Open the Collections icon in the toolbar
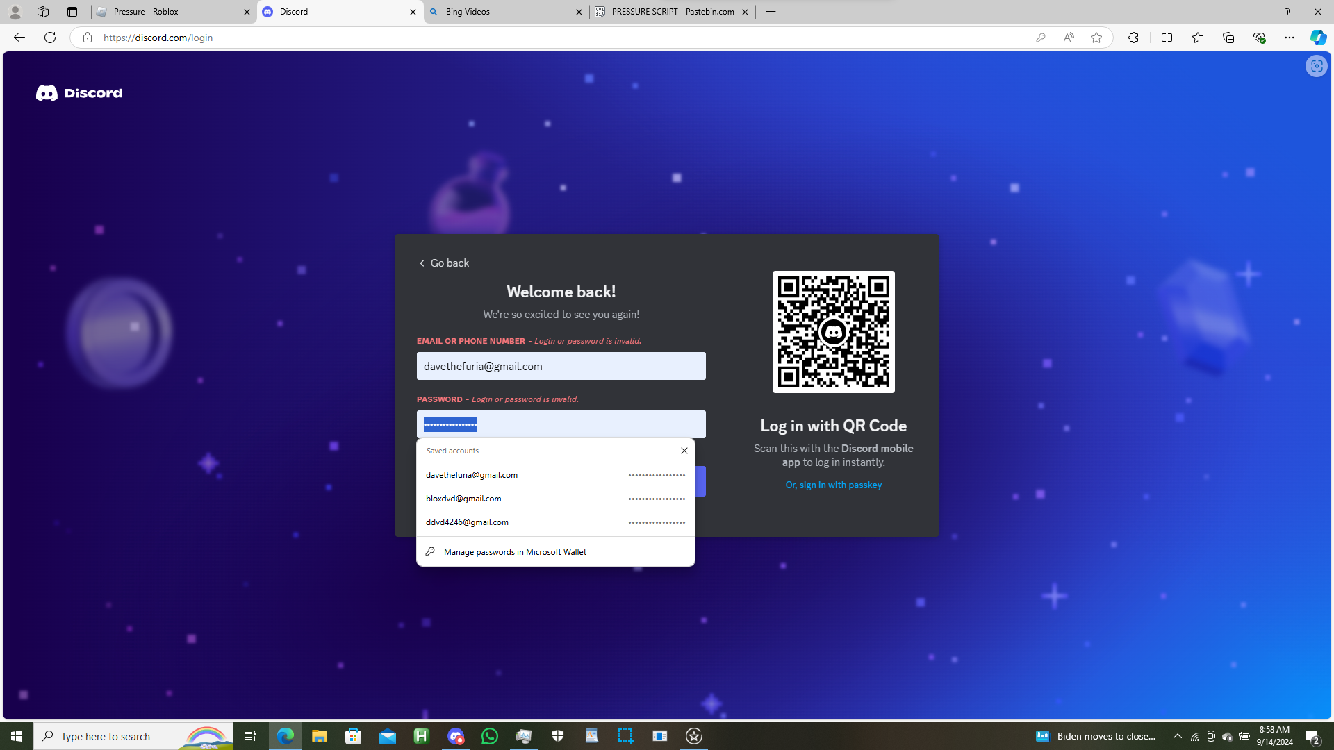Screen dimensions: 1334x750 (1228, 37)
